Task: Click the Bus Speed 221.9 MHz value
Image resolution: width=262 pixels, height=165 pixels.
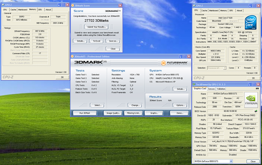Action: coord(216,57)
